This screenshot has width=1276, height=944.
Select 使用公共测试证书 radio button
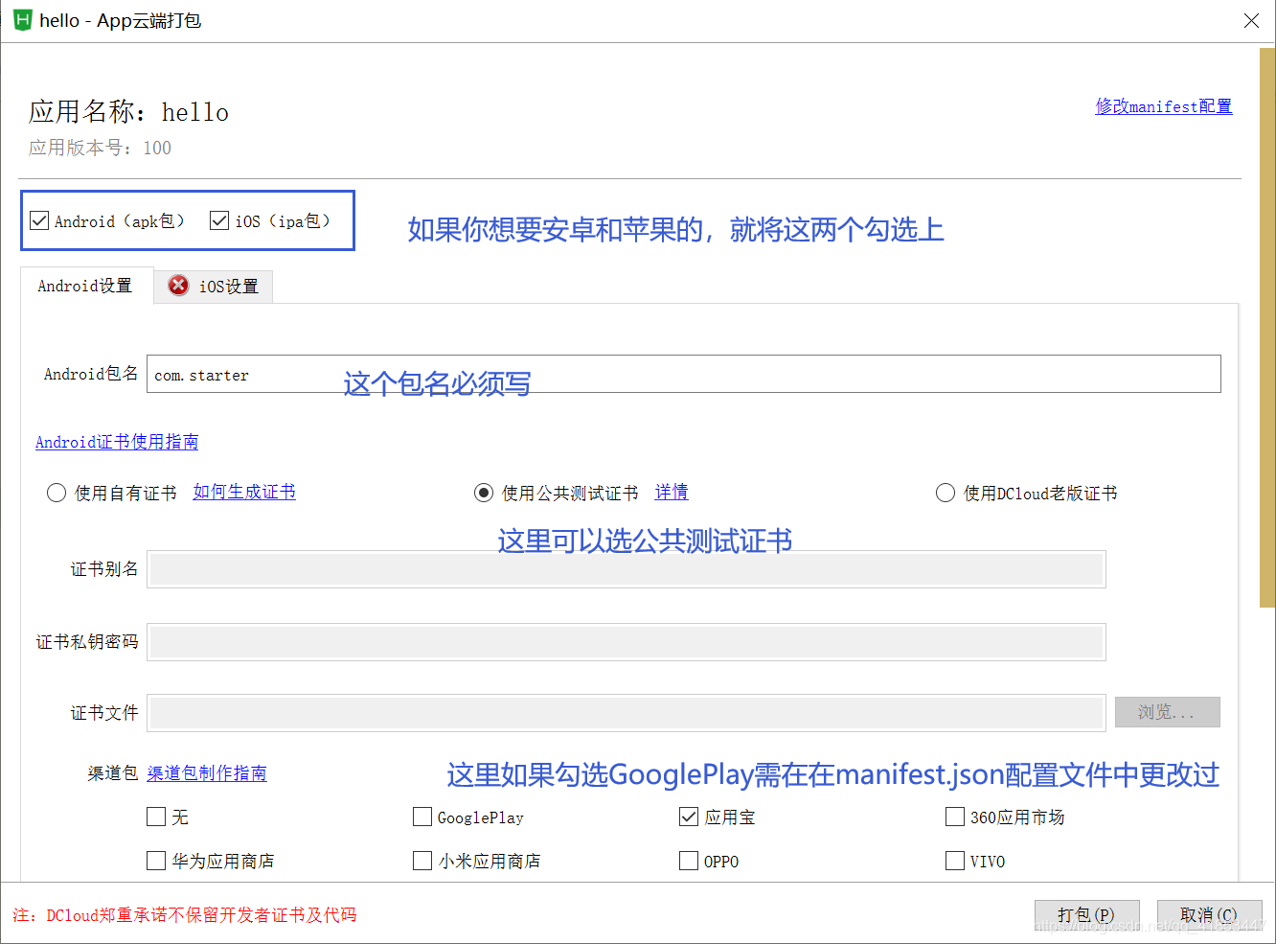pyautogui.click(x=484, y=493)
